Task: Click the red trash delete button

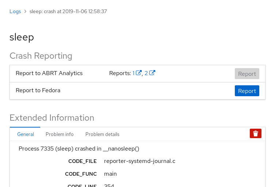Action: (x=256, y=134)
